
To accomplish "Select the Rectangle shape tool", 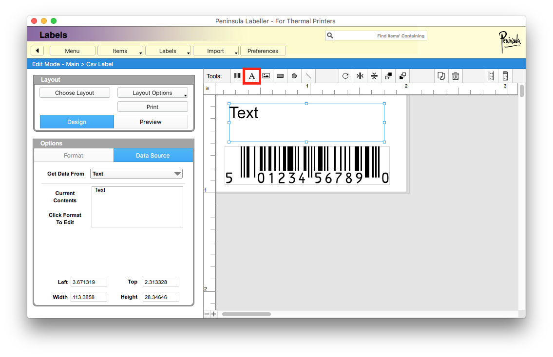I will (x=280, y=76).
